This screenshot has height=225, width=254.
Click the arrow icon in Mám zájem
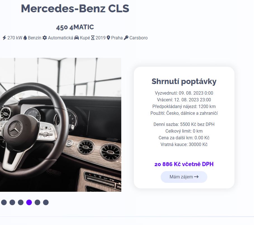click(196, 177)
